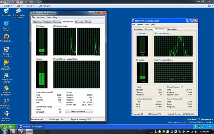Click the Page File Usage History graph
The width and height of the screenshot is (214, 134).
pos(173,73)
